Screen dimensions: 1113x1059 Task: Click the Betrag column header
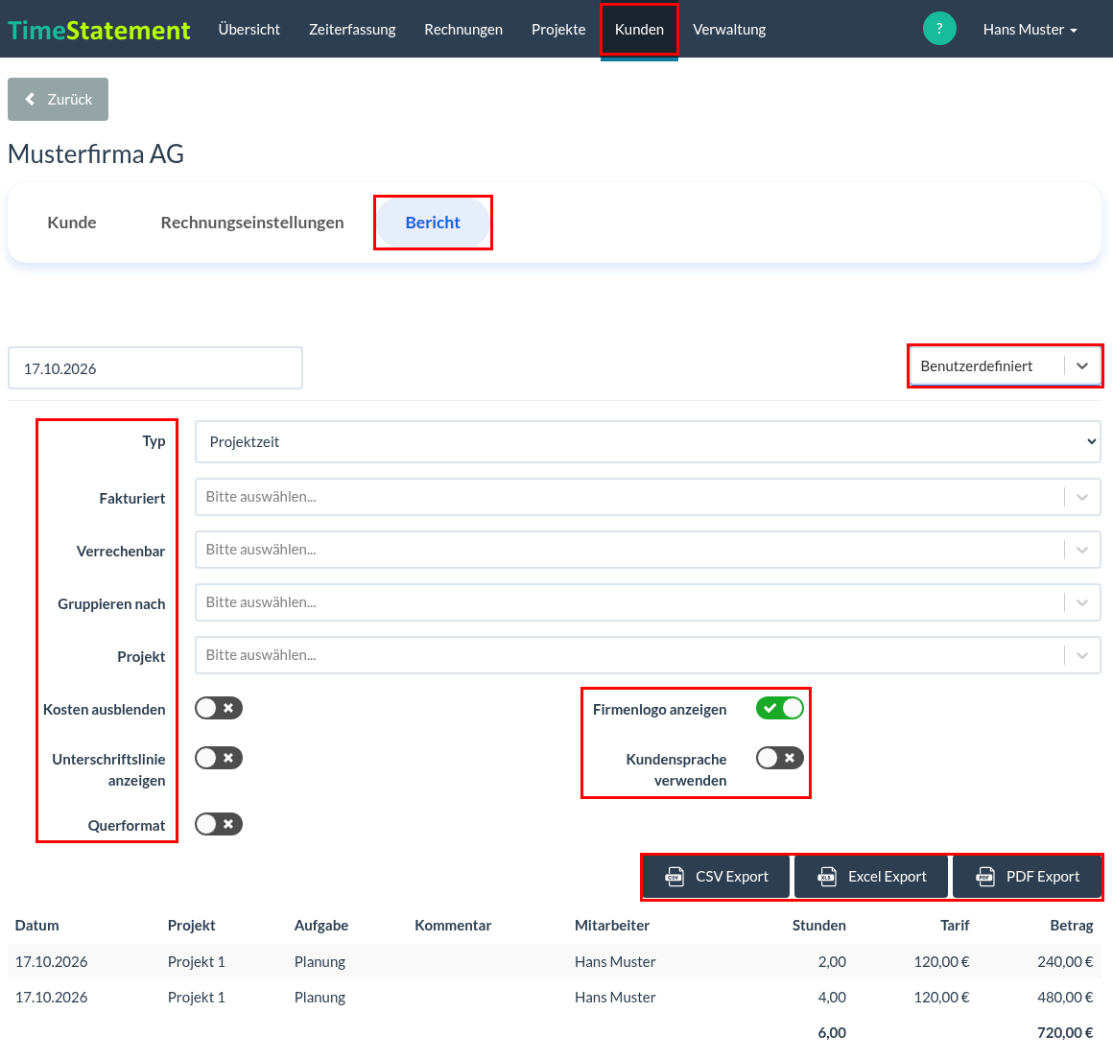(1072, 926)
